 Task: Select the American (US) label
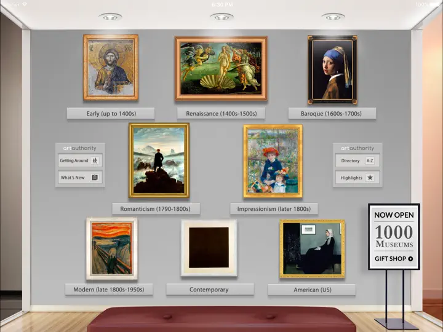311,290
